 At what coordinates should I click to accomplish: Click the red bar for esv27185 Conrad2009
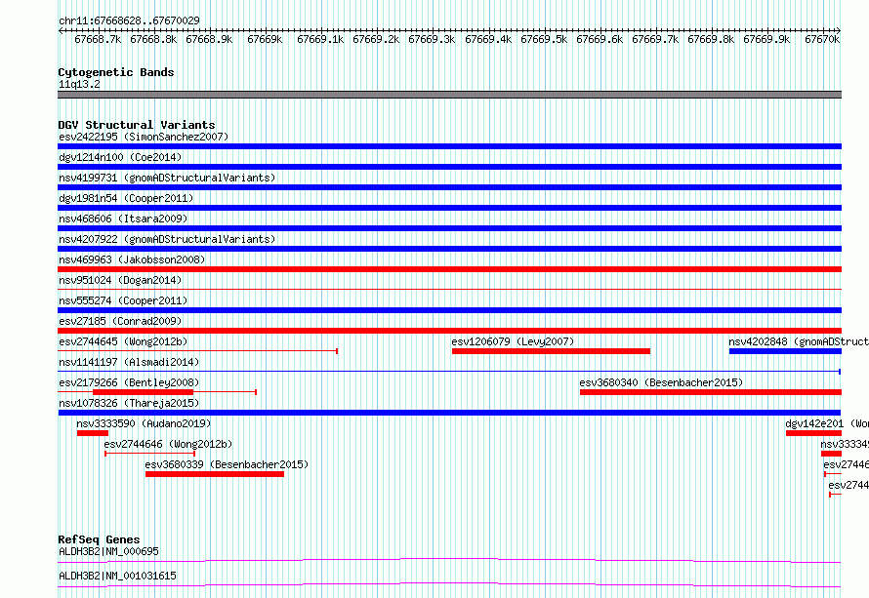449,331
